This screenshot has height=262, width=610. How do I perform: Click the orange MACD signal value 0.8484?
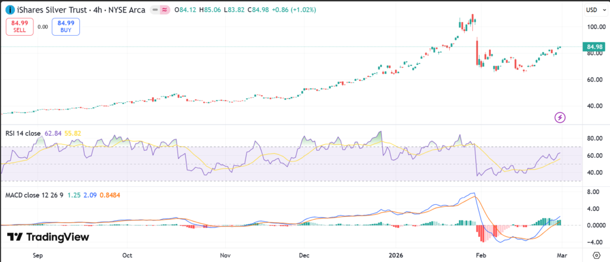coord(109,195)
